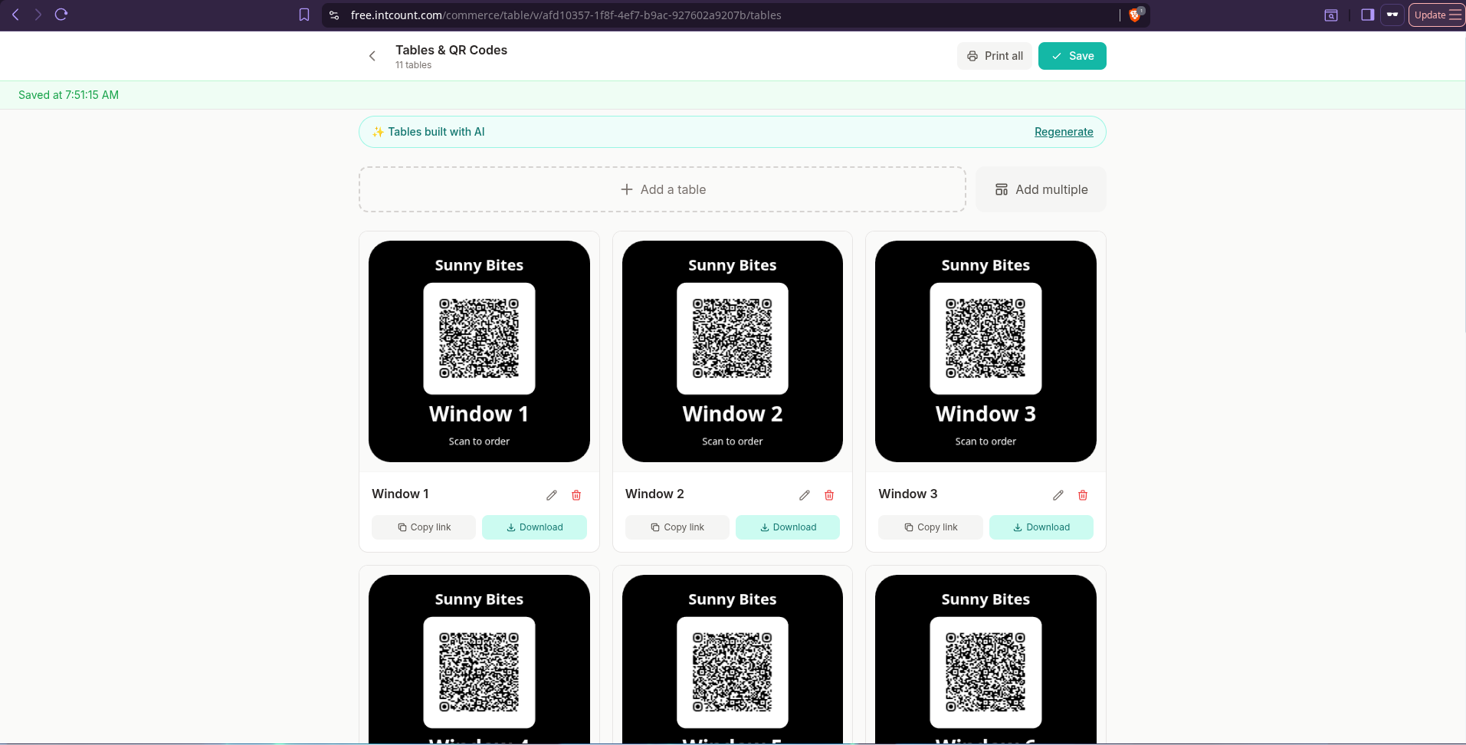Go back from the Tables & QR Codes page

(372, 56)
